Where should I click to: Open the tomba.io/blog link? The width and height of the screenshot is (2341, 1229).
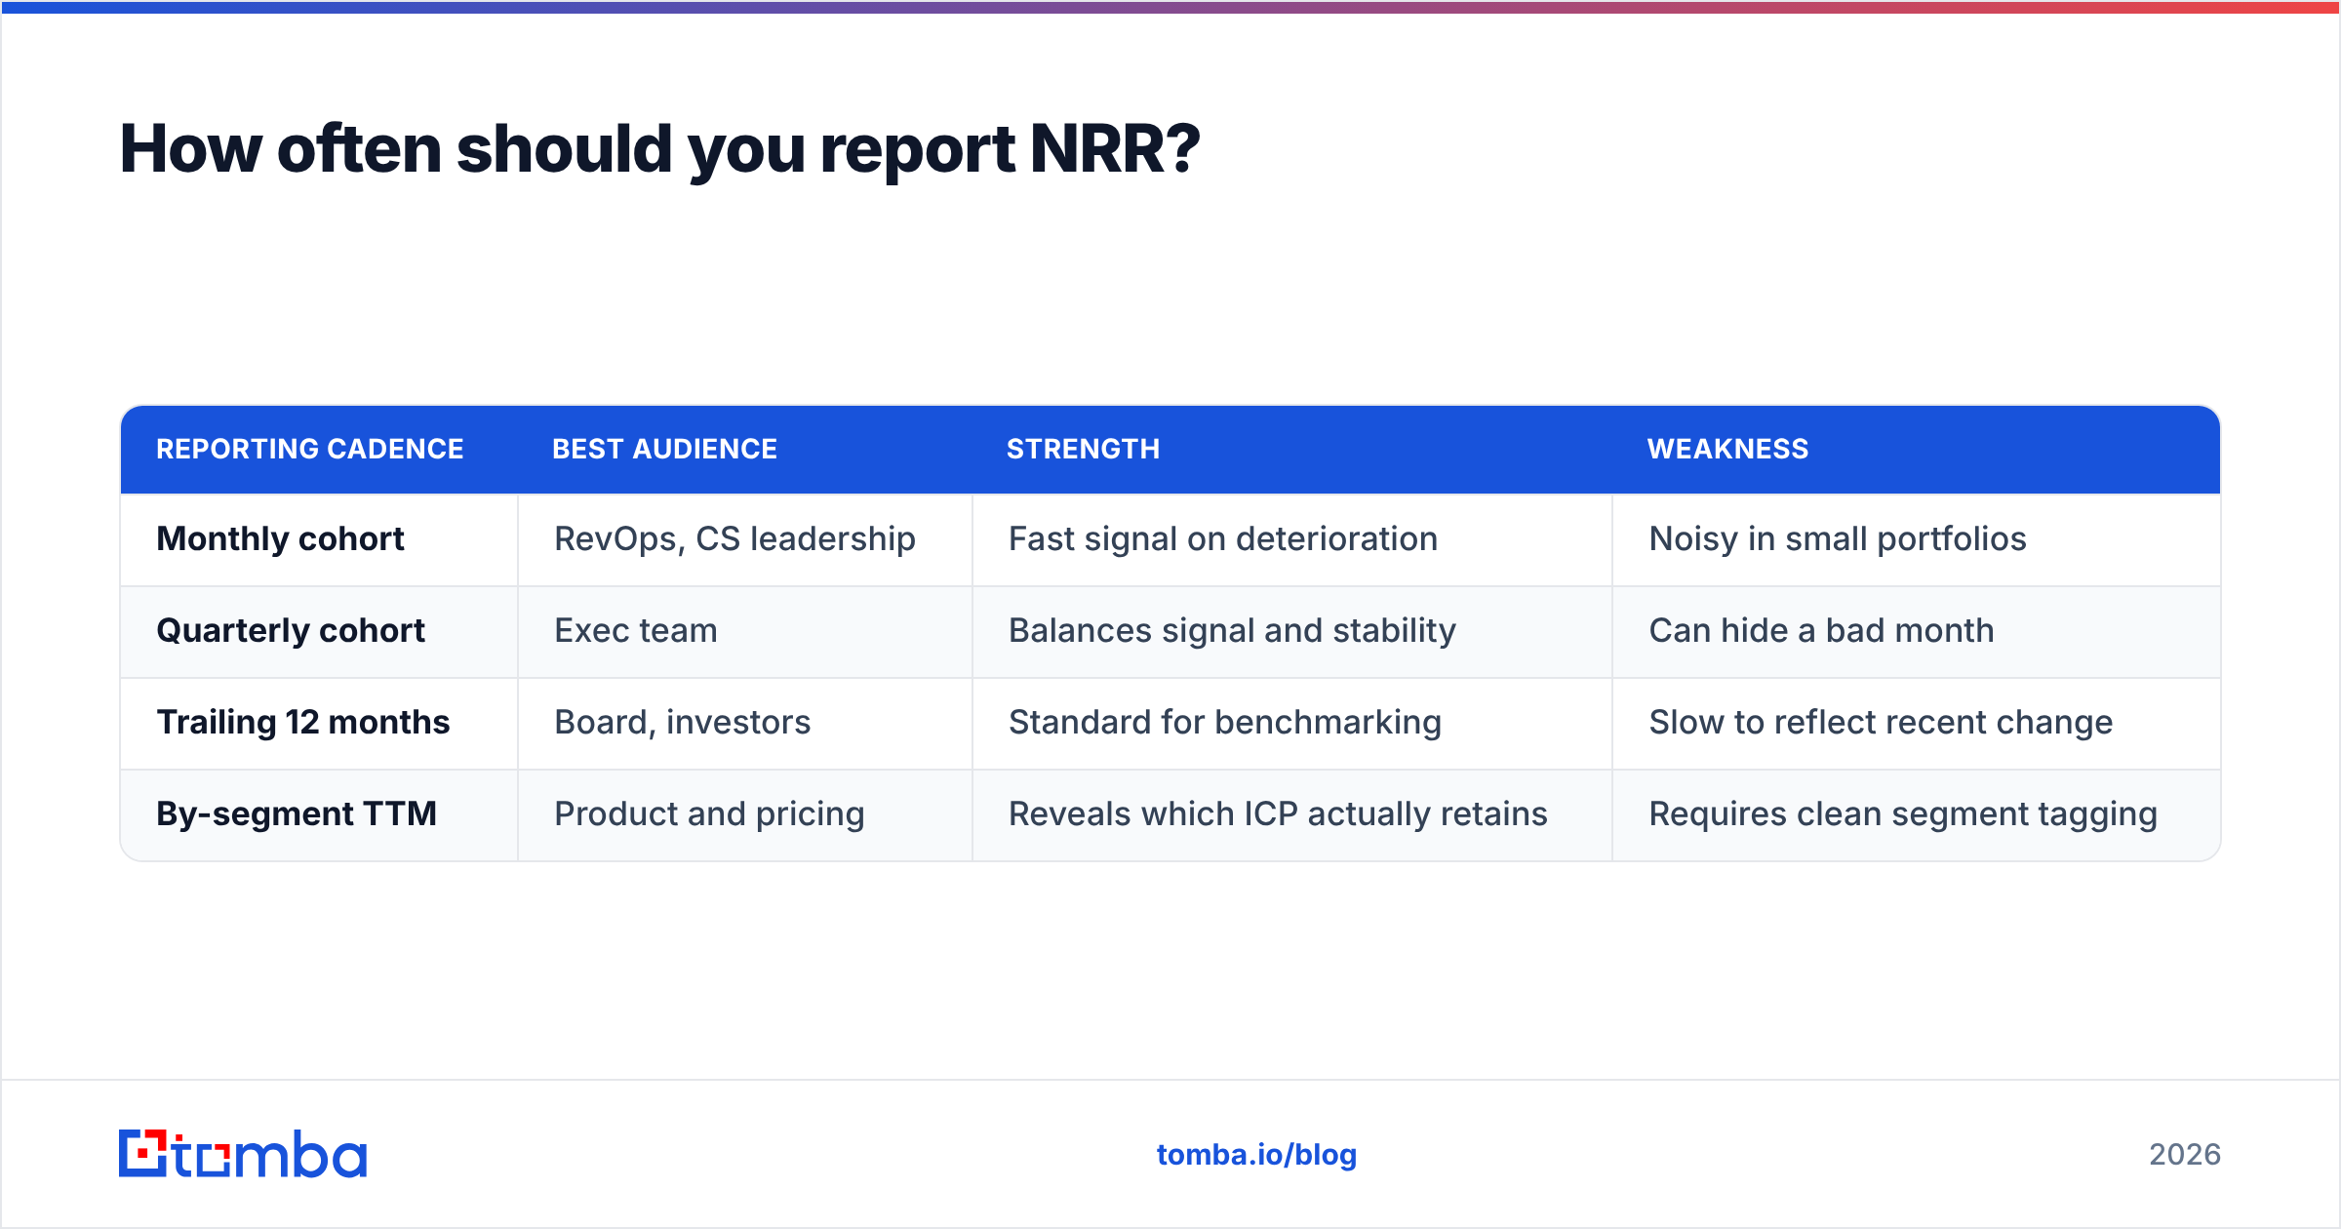tap(1256, 1155)
